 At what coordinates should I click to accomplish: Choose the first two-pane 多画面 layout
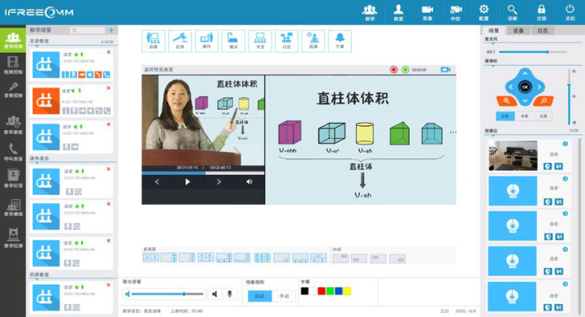[x=151, y=258]
